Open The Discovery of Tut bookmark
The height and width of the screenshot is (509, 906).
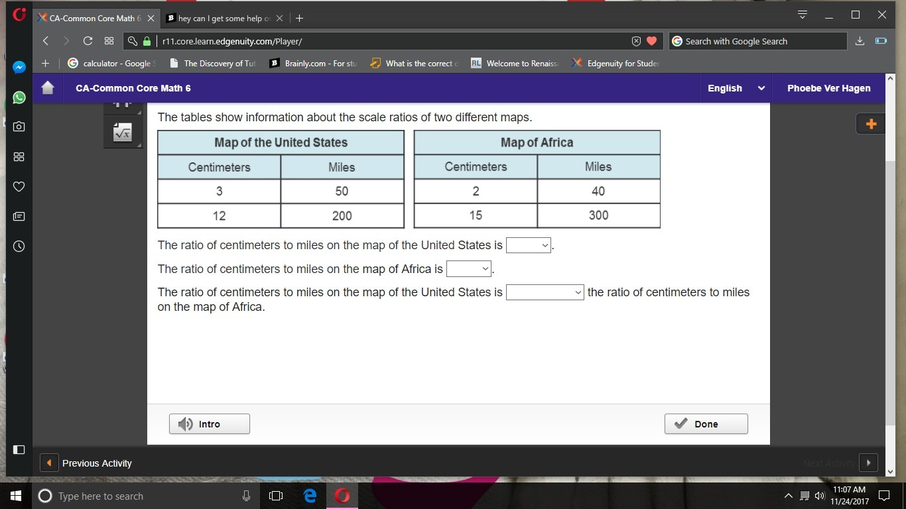pyautogui.click(x=213, y=64)
